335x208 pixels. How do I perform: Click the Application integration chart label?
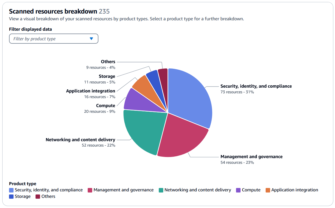pos(91,91)
